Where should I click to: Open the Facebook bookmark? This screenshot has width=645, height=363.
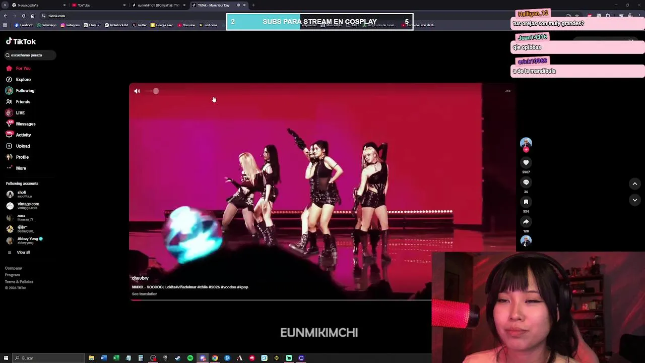coord(24,25)
